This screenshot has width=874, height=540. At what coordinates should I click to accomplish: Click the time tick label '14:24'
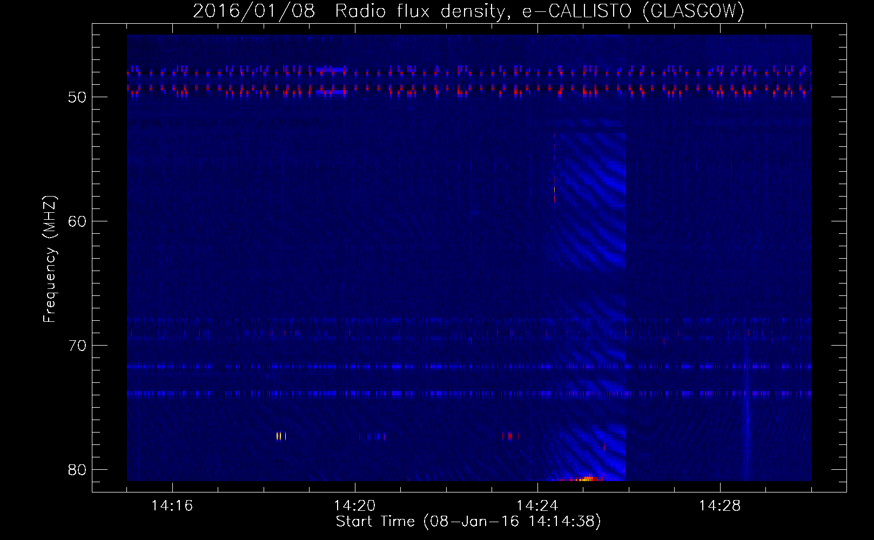click(x=537, y=506)
